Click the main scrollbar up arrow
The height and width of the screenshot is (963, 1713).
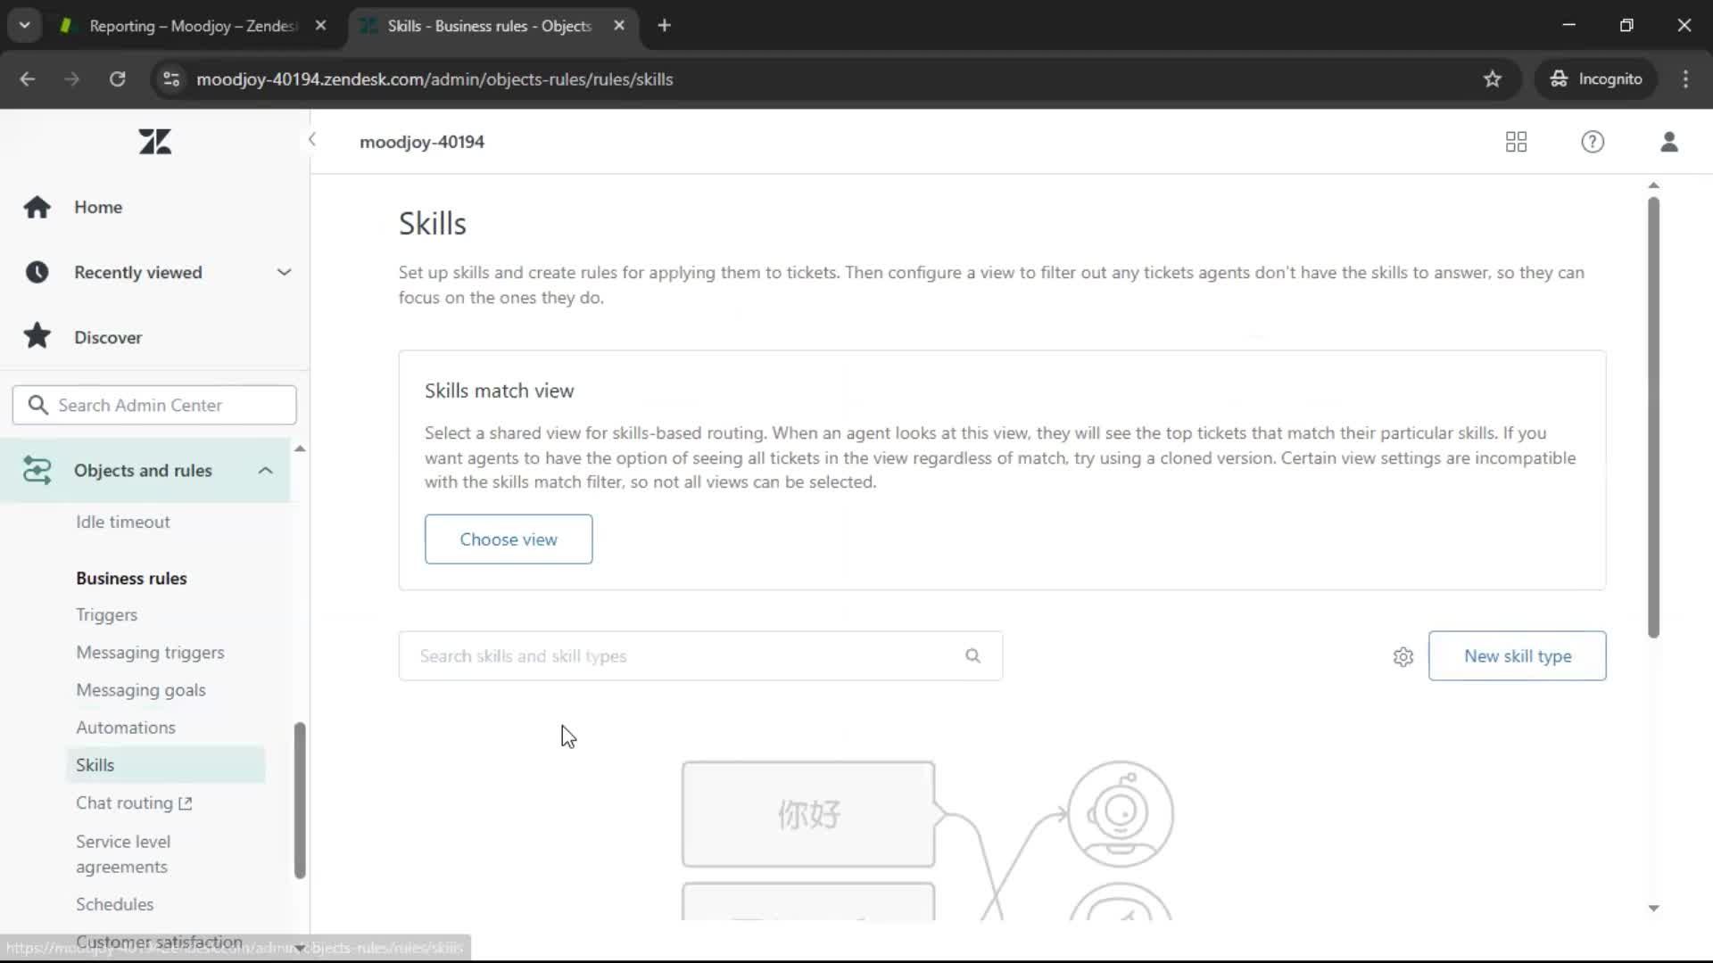(1653, 185)
